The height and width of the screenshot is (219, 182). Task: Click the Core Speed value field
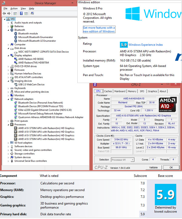tap(121, 140)
